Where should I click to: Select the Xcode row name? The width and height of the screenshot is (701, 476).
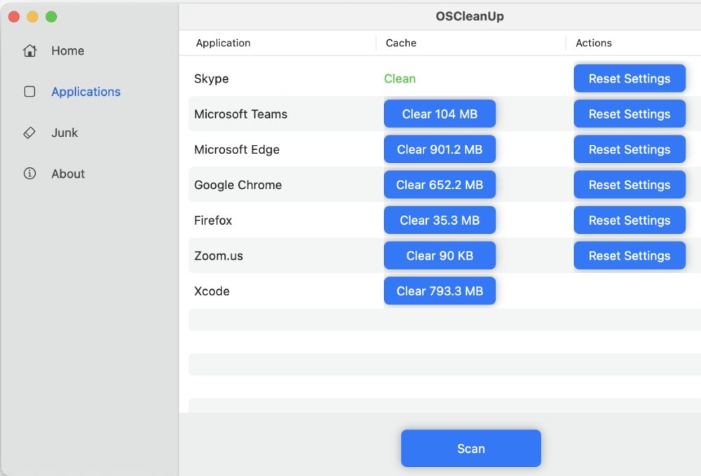(x=212, y=291)
